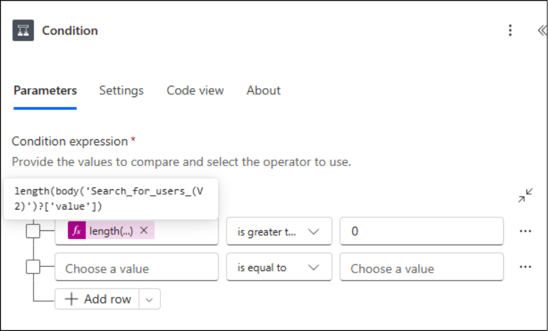
Task: Switch to the Code view tab
Action: point(195,90)
